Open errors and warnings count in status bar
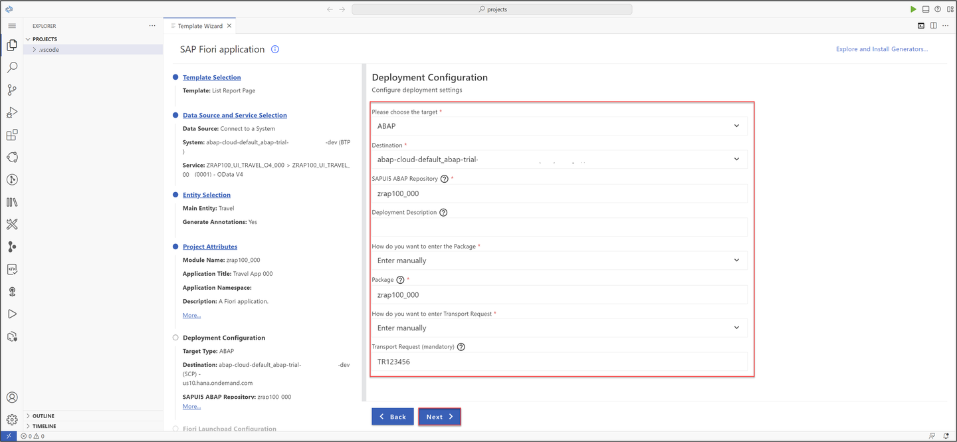The height and width of the screenshot is (442, 957). 33,436
